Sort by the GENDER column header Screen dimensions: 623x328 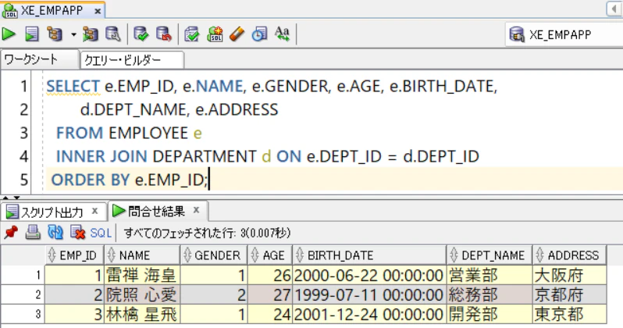[x=214, y=255]
